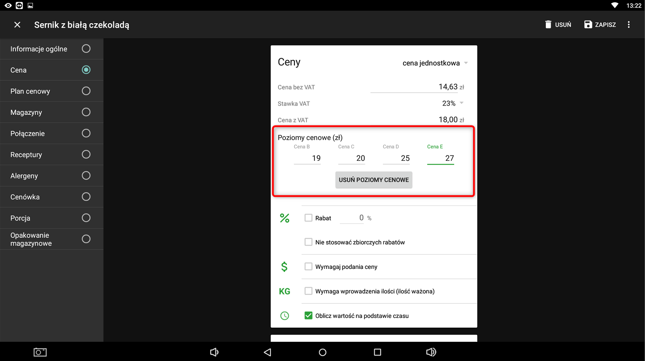This screenshot has height=361, width=645.
Task: Open the three-dot overflow menu
Action: pos(629,24)
